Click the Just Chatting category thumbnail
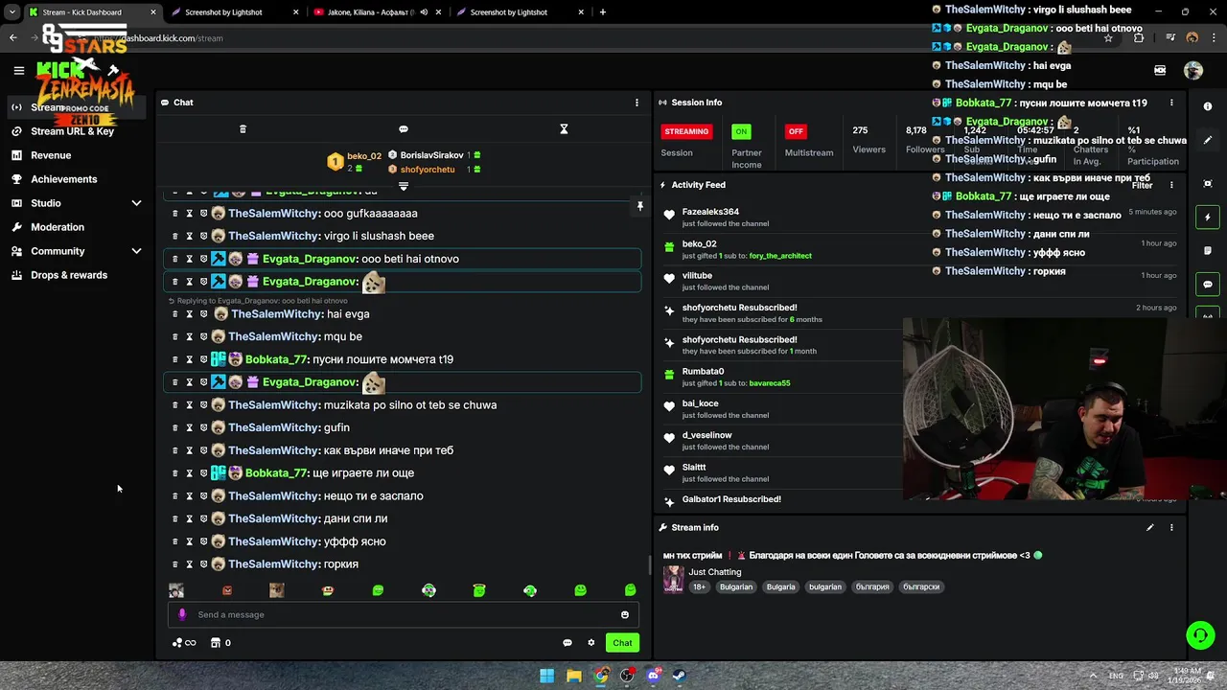 click(674, 579)
